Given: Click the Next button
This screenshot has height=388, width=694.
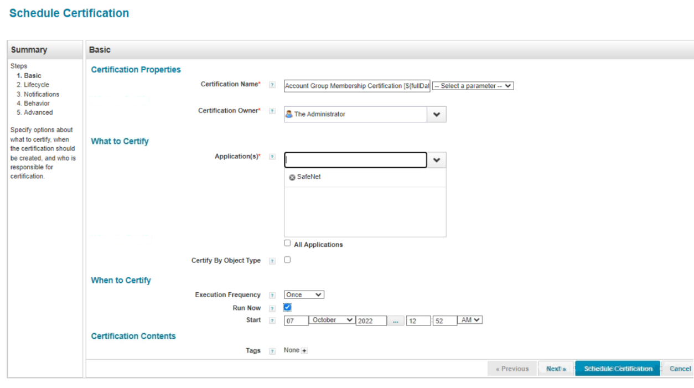Looking at the screenshot, I should 556,369.
